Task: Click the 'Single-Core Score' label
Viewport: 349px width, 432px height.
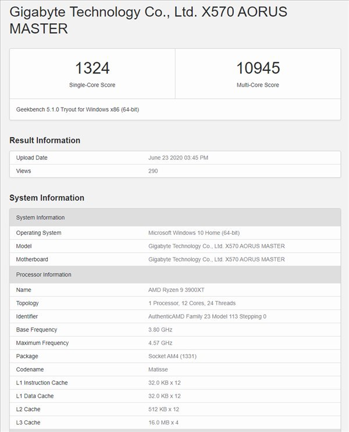Action: 92,85
